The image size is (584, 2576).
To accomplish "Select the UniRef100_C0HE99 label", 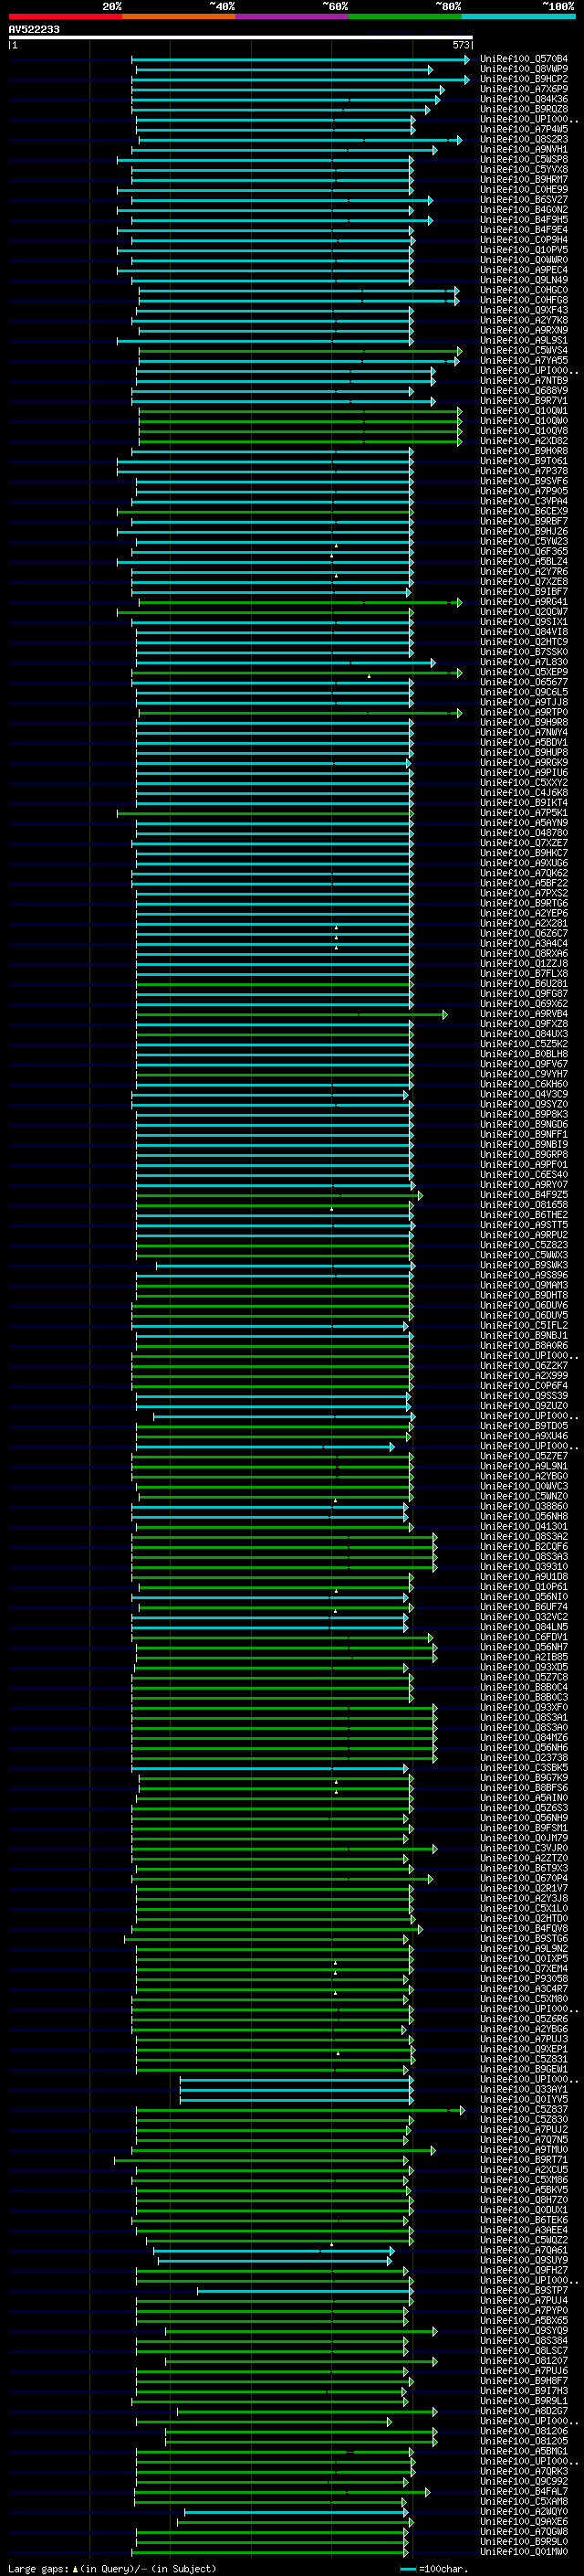I will point(524,190).
